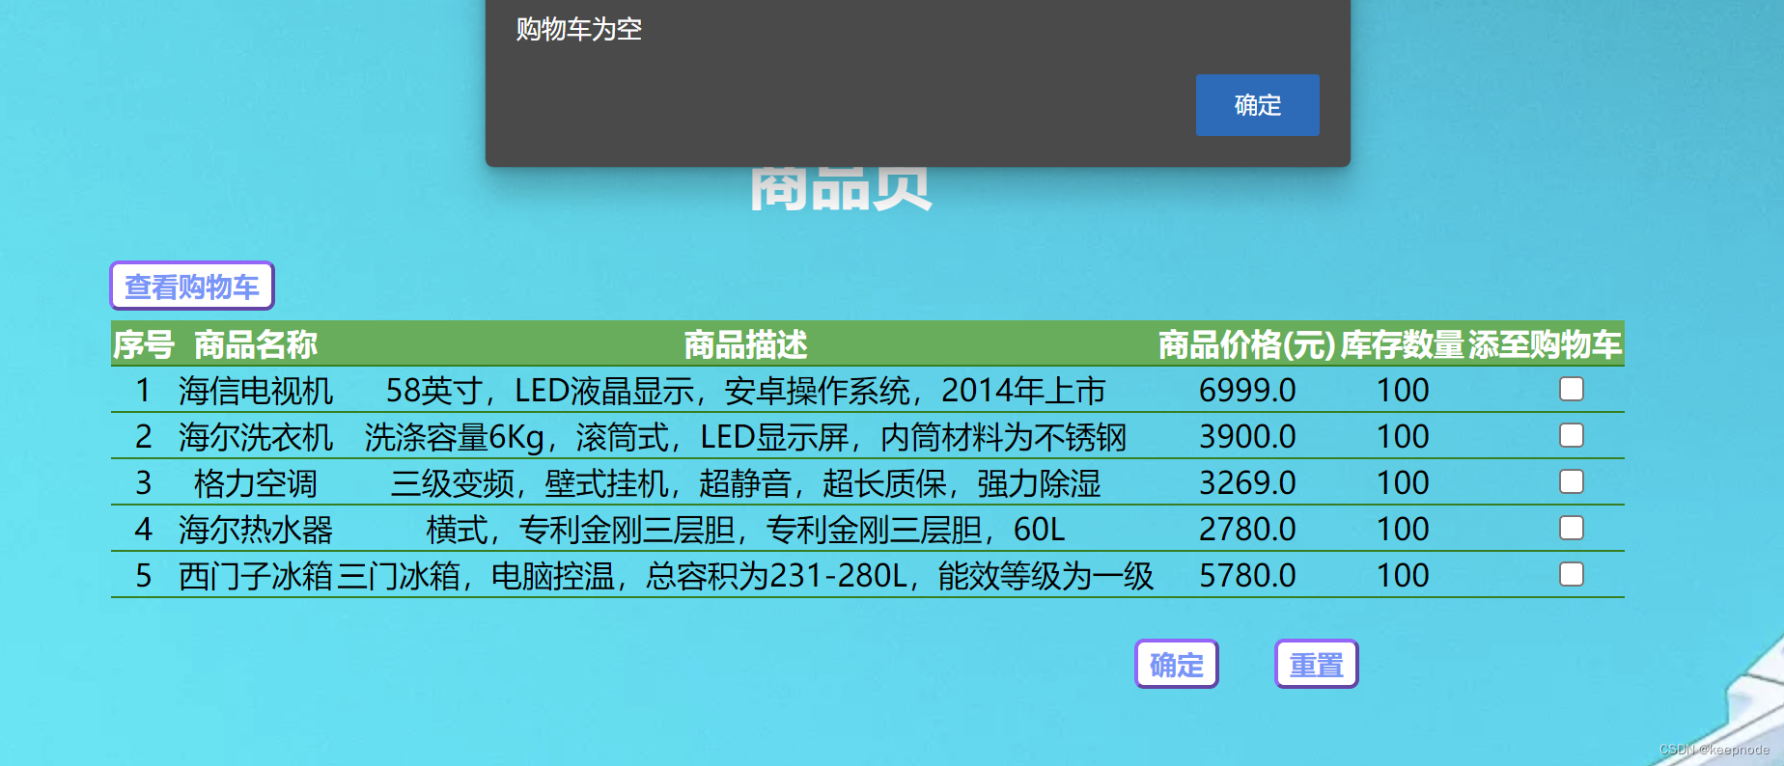Toggle the checkbox for 西门子冰箱

coord(1572,574)
